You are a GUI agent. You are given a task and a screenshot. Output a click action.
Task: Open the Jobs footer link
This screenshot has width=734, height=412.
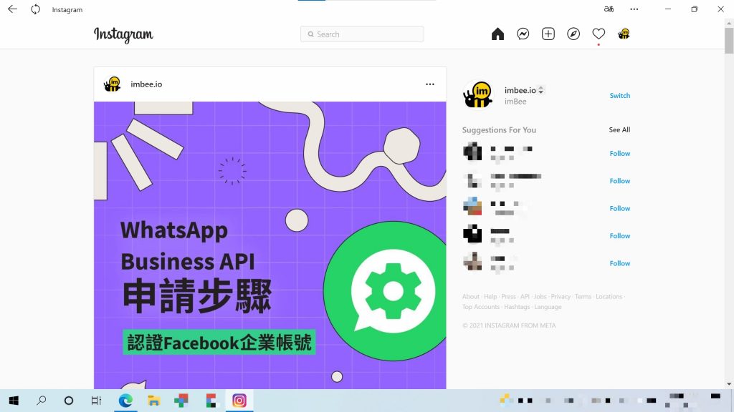[540, 297]
